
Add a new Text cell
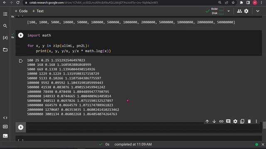38,11
